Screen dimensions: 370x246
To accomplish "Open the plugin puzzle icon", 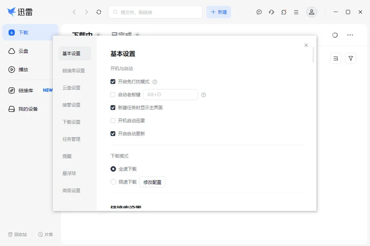I will pyautogui.click(x=284, y=12).
